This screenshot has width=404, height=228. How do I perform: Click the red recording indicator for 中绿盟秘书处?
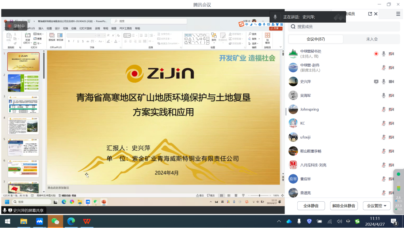point(376,54)
